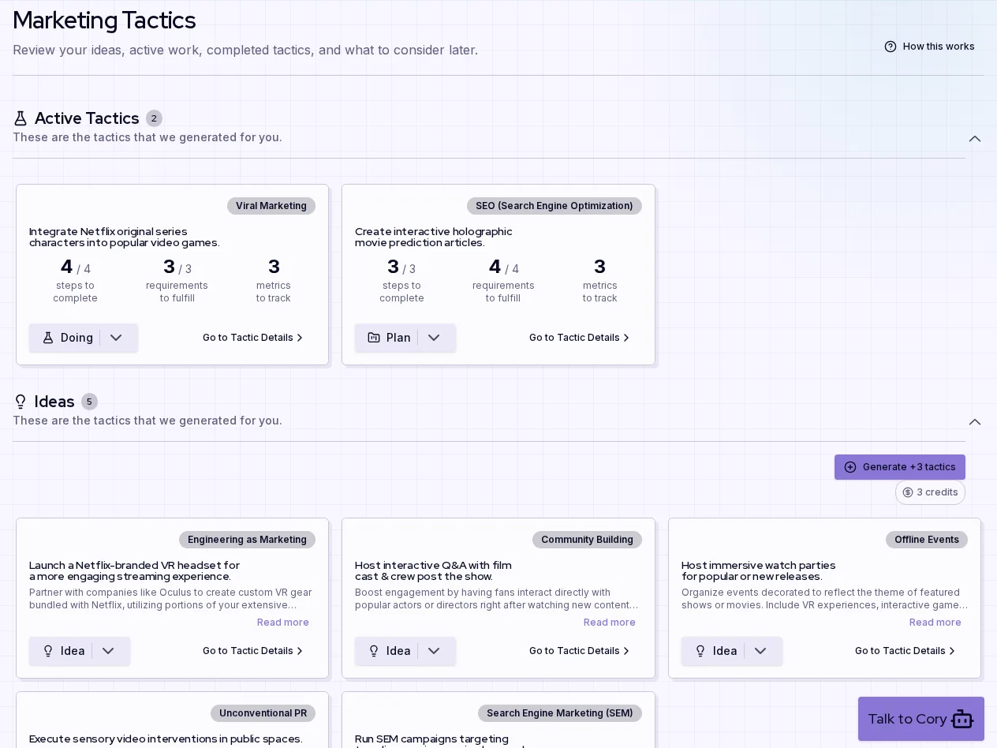Image resolution: width=997 pixels, height=748 pixels.
Task: Go to Tactic Details for Q&A idea
Action: click(580, 651)
